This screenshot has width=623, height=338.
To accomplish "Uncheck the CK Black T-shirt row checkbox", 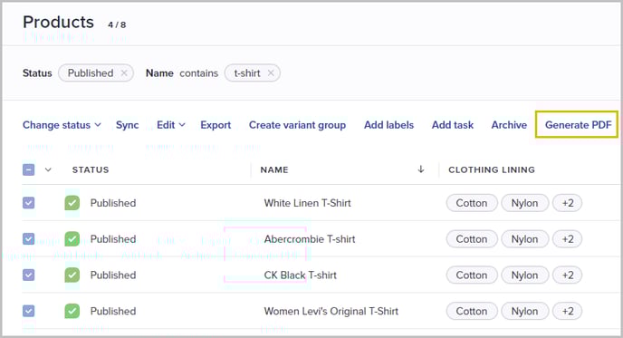I will tap(29, 275).
